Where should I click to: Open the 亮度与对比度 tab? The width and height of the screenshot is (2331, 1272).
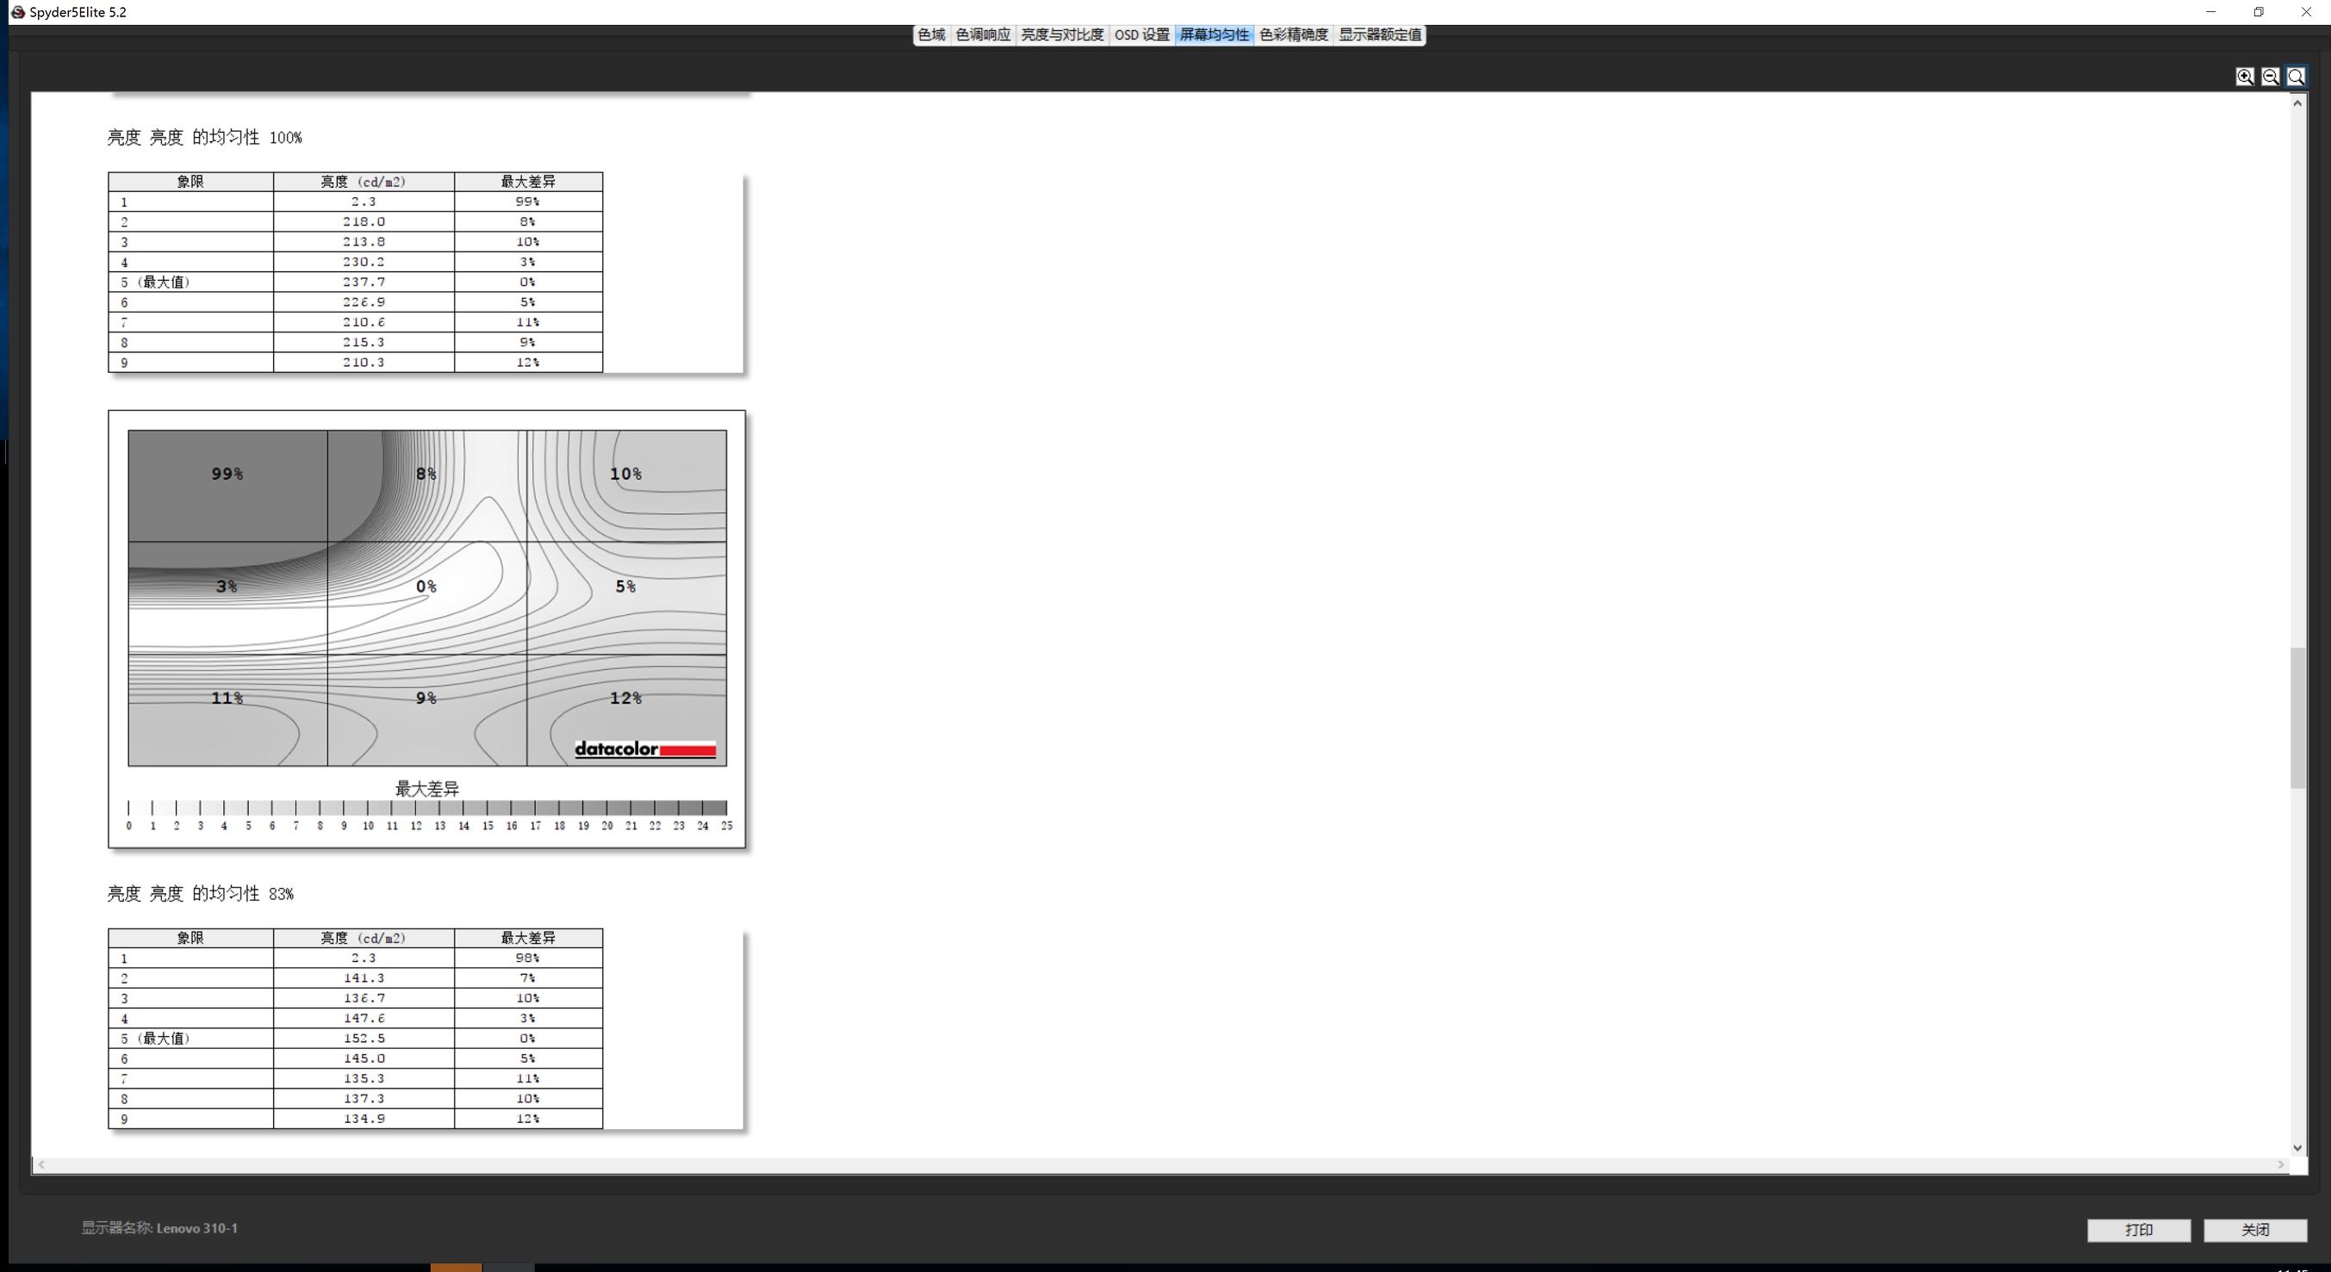pyautogui.click(x=1061, y=34)
